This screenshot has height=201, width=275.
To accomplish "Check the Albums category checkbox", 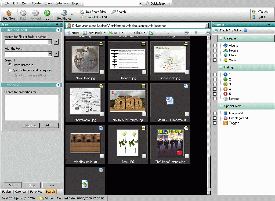I will pos(215,45).
